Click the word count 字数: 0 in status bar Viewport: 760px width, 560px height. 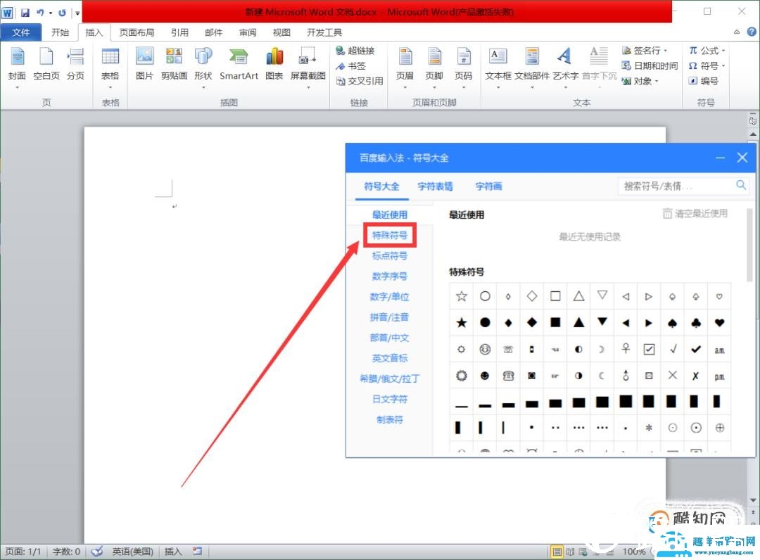click(x=66, y=552)
